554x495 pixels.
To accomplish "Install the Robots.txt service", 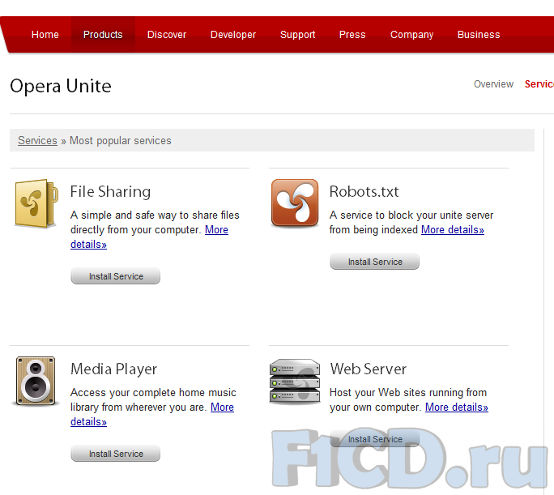I will pos(374,262).
